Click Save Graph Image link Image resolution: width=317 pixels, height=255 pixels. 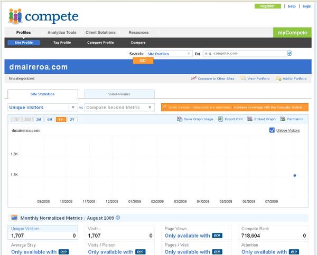(199, 119)
